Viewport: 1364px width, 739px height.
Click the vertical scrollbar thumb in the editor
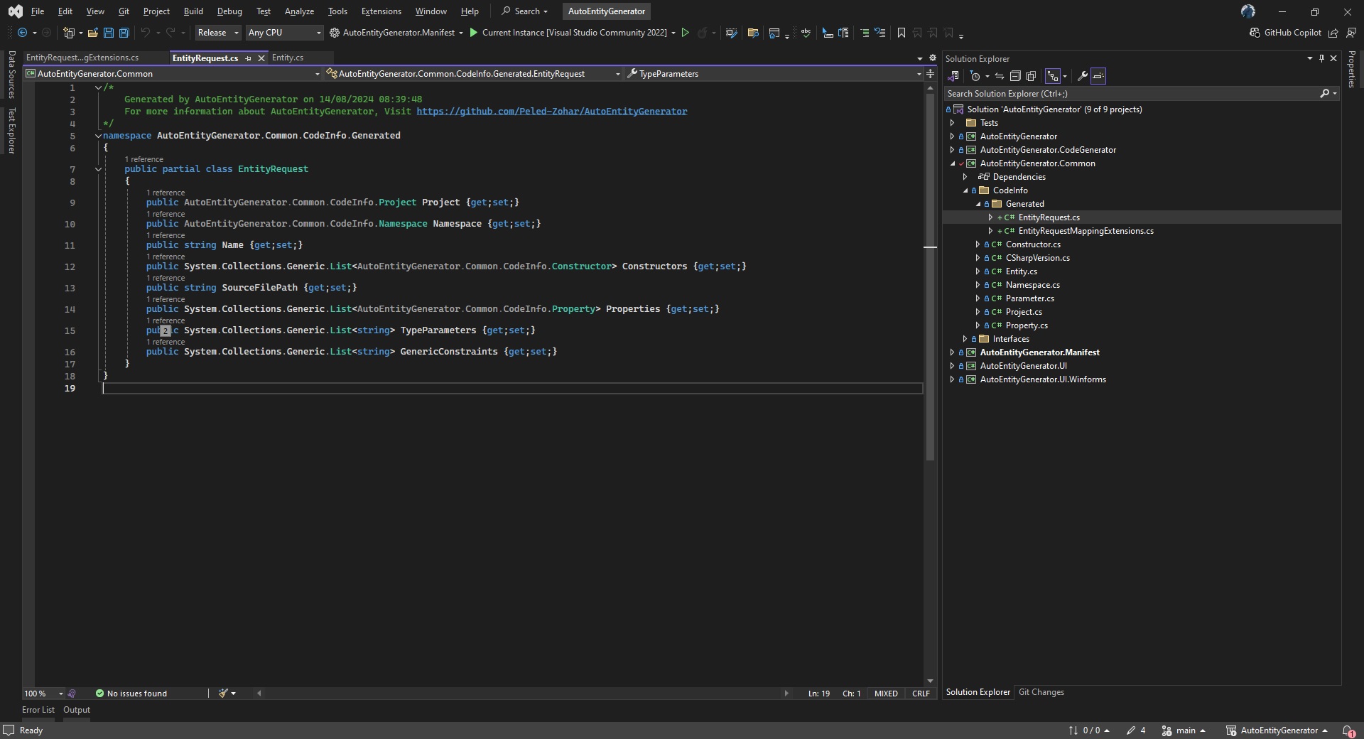(930, 277)
